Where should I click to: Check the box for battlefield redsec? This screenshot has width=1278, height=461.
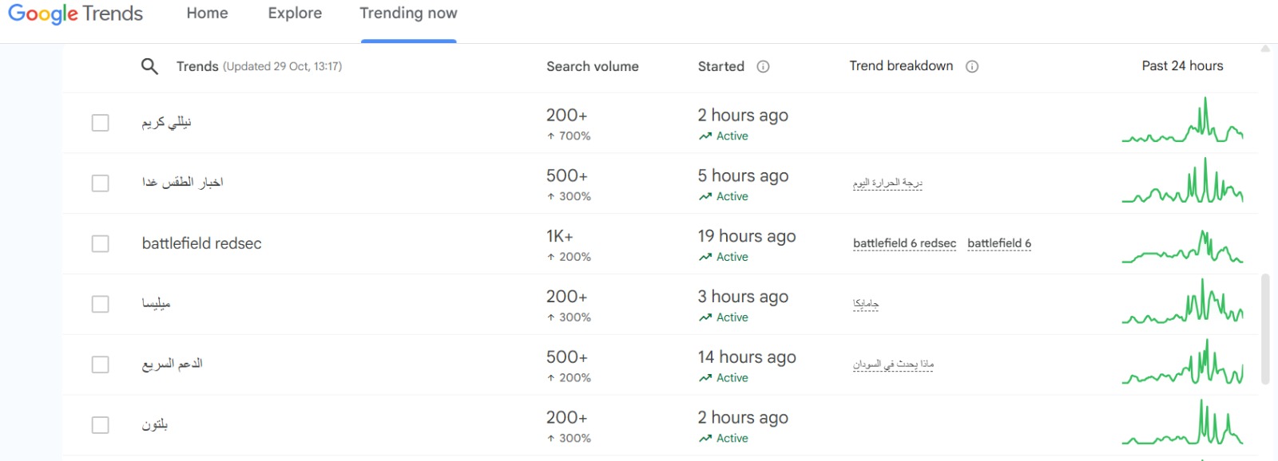[100, 243]
